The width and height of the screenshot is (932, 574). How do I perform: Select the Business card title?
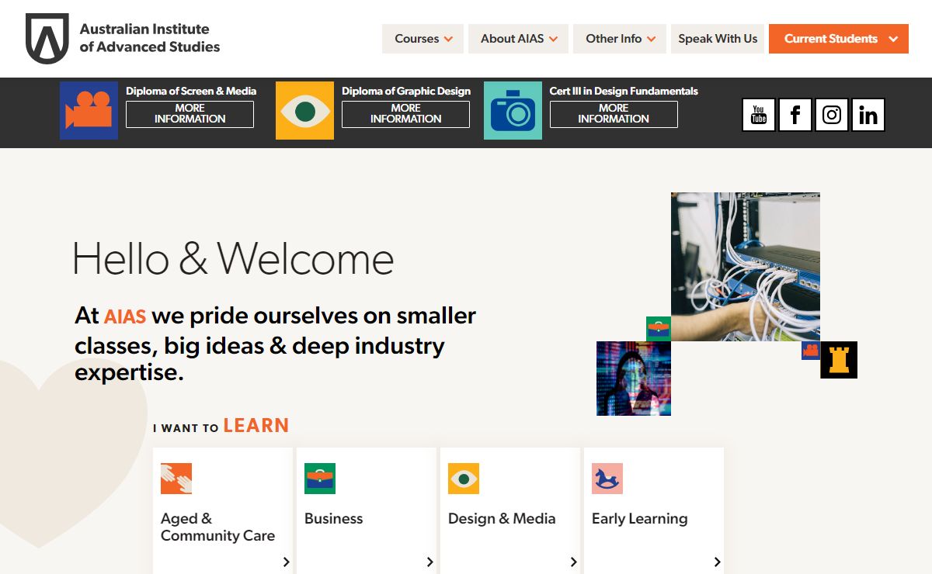click(333, 518)
